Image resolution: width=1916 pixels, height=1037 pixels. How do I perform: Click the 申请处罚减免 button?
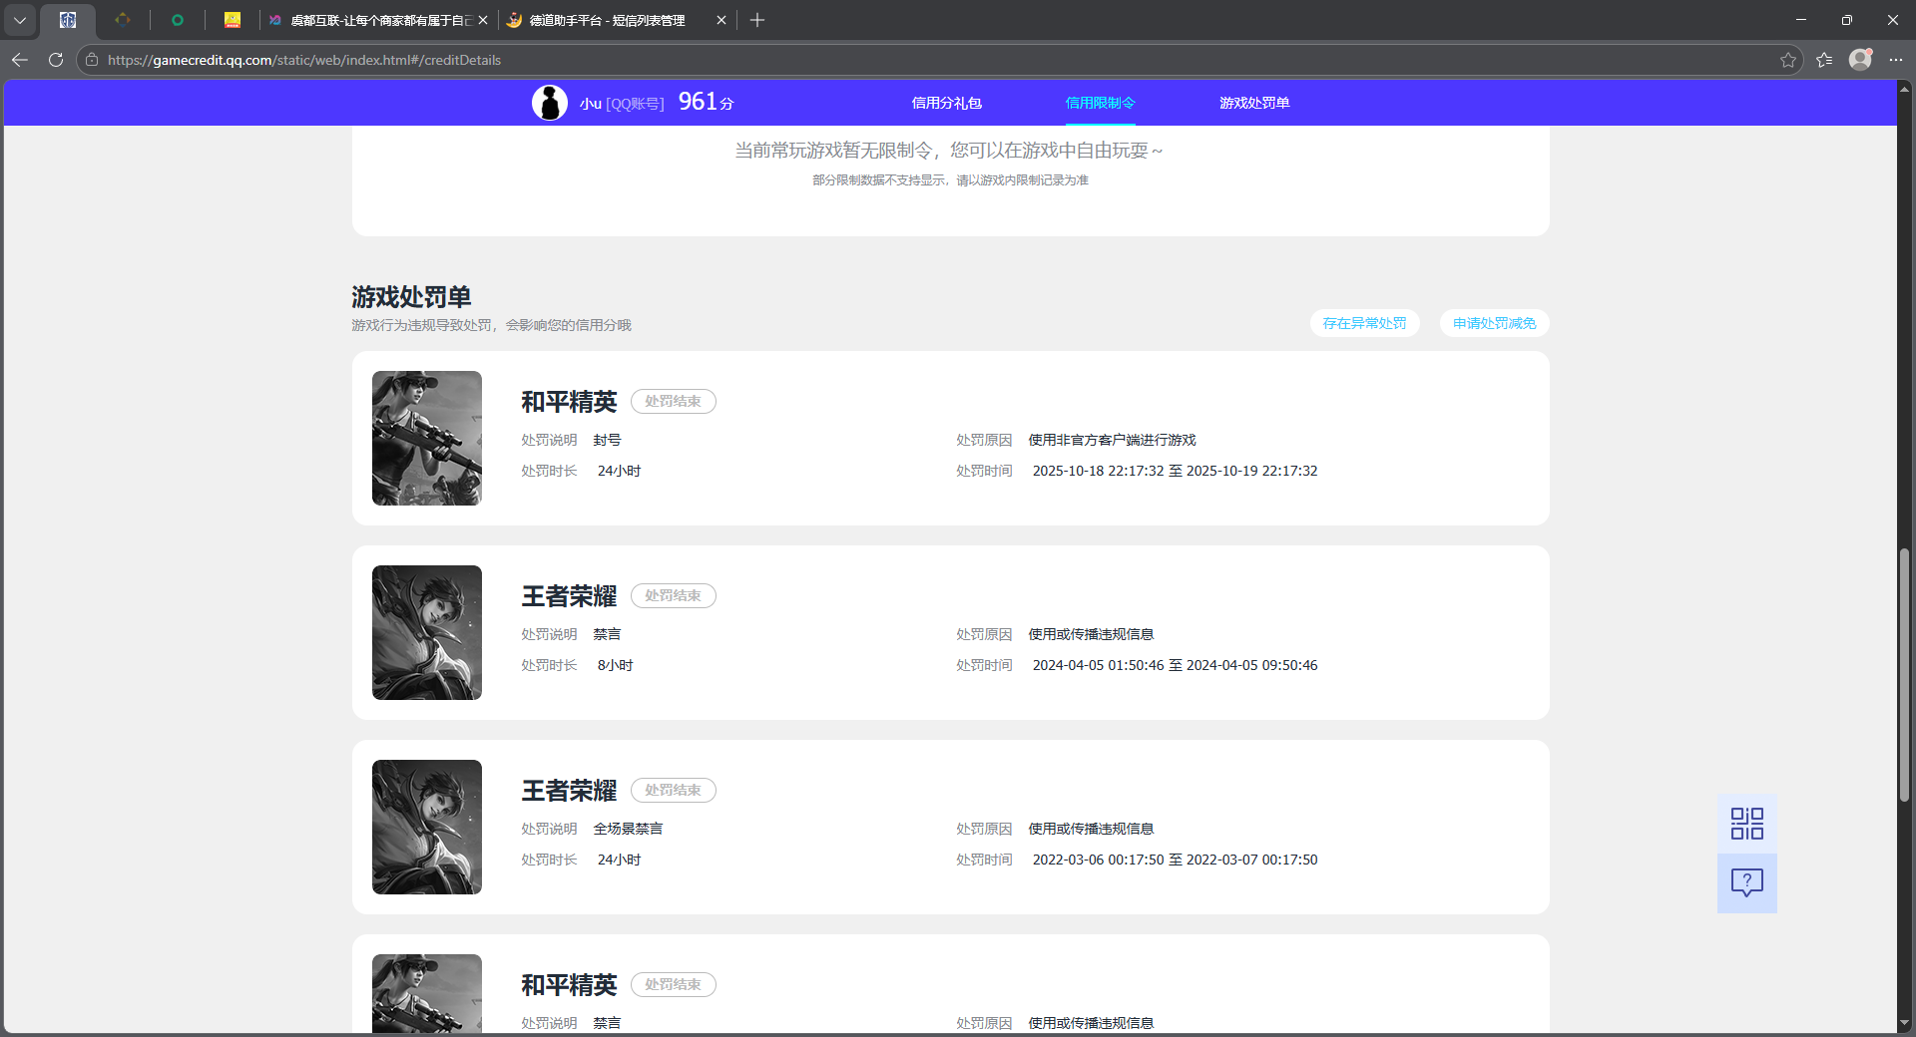[x=1494, y=323]
